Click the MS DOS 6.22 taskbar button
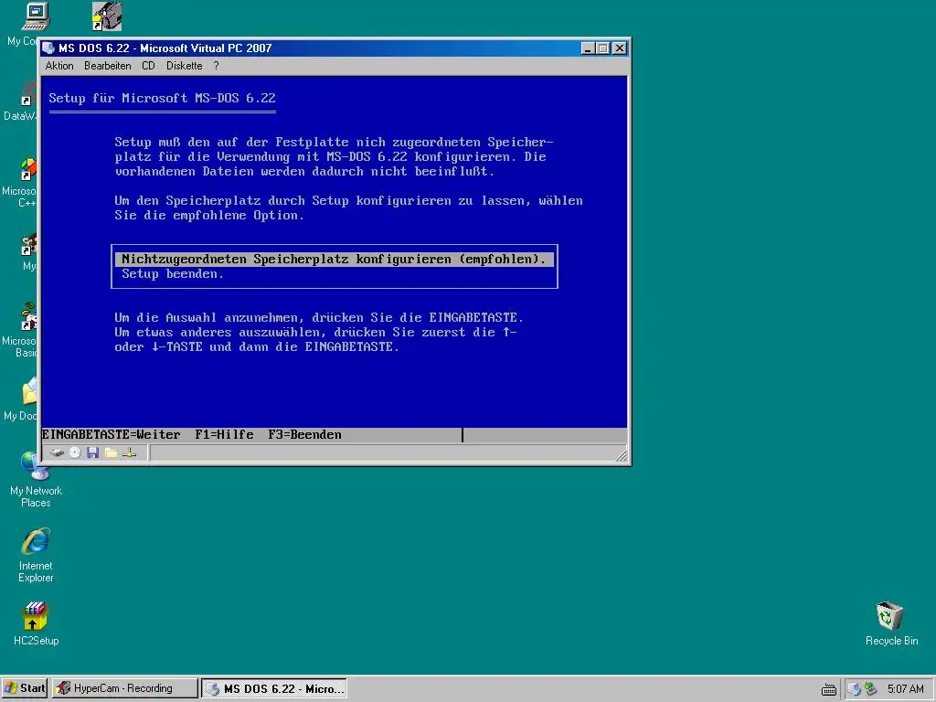This screenshot has height=702, width=936. pyautogui.click(x=274, y=688)
